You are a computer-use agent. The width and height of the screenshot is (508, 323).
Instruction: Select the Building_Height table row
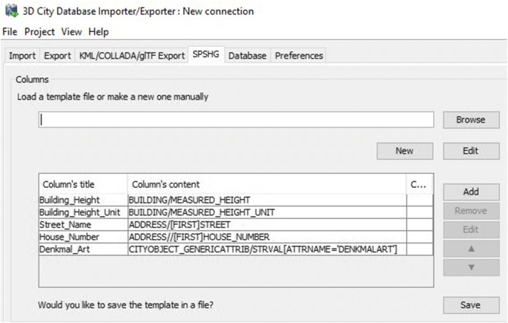click(x=236, y=200)
